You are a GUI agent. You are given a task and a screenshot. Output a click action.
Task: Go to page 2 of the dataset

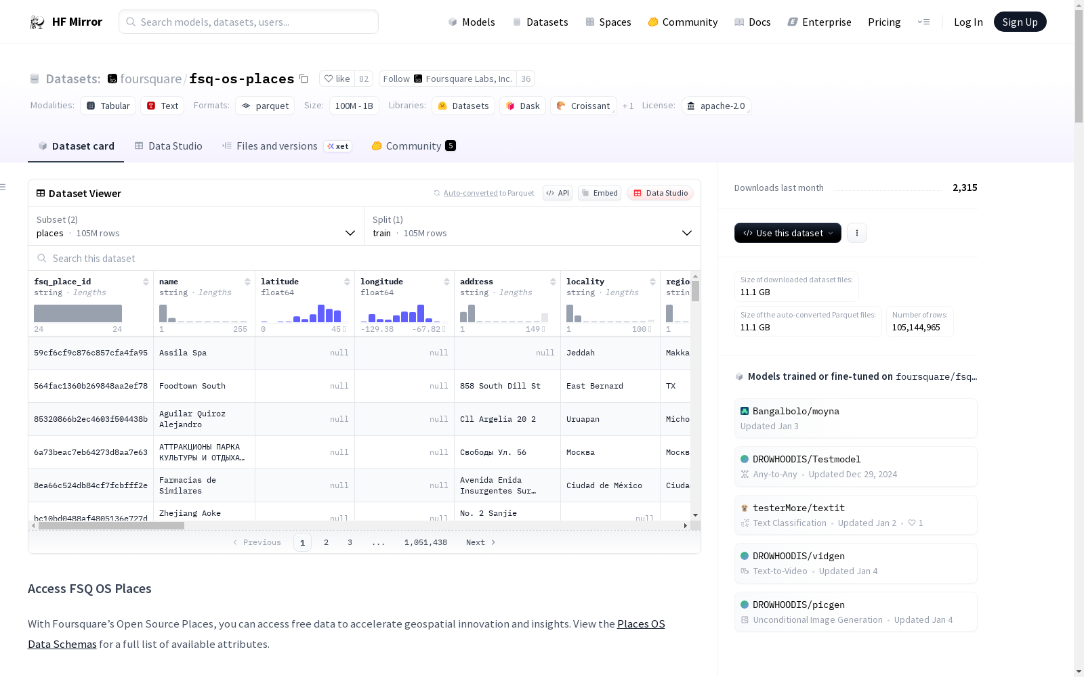[x=326, y=542]
